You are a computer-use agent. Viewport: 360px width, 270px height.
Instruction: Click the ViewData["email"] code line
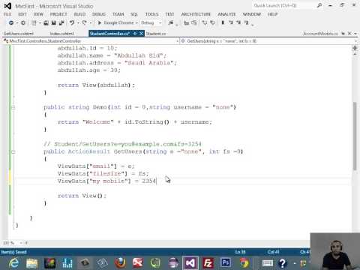point(96,166)
